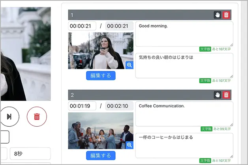Grab the hand move icon on scene 1

218,15
